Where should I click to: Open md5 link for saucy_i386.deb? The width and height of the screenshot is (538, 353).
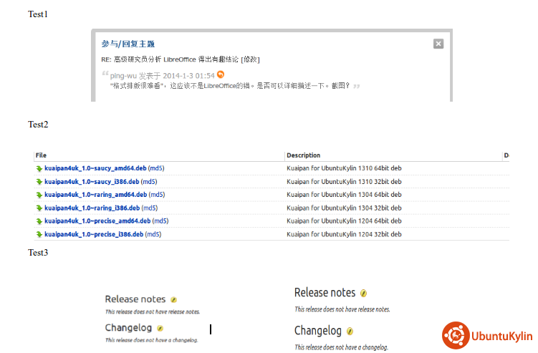point(149,182)
